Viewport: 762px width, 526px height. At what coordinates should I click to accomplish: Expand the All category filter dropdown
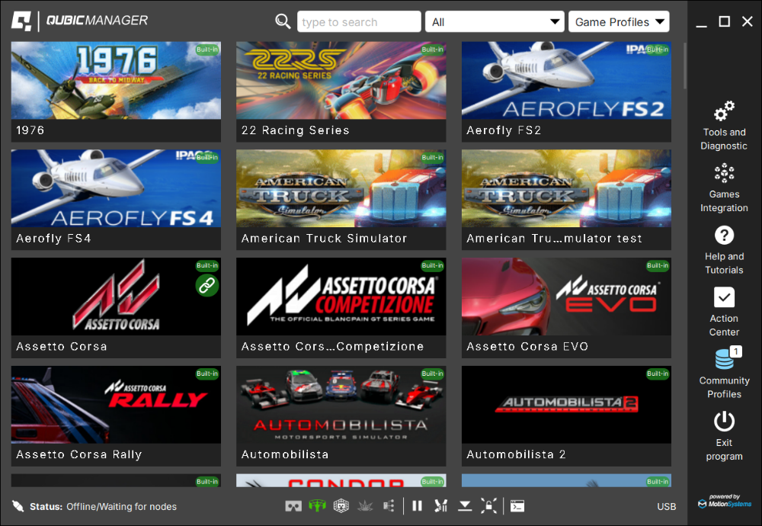point(495,22)
